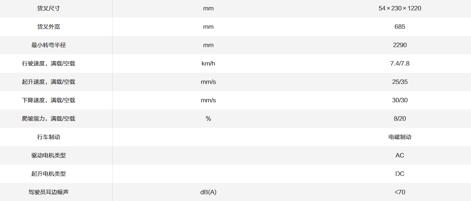
Task: Click the 起升速度，满载/空载 label
Action: pos(48,82)
